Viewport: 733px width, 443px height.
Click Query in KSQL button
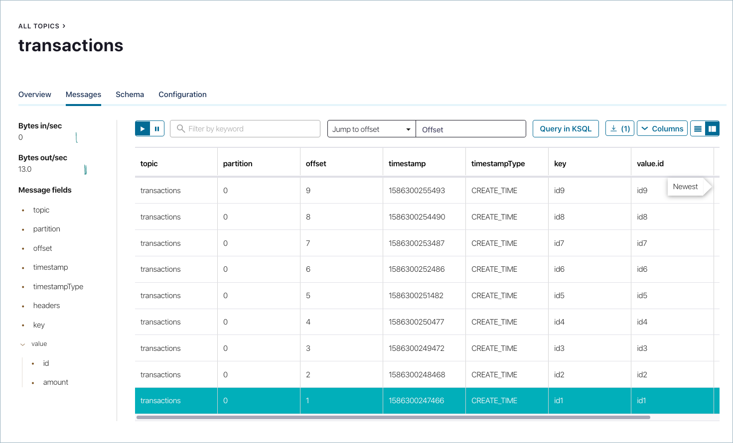(566, 128)
